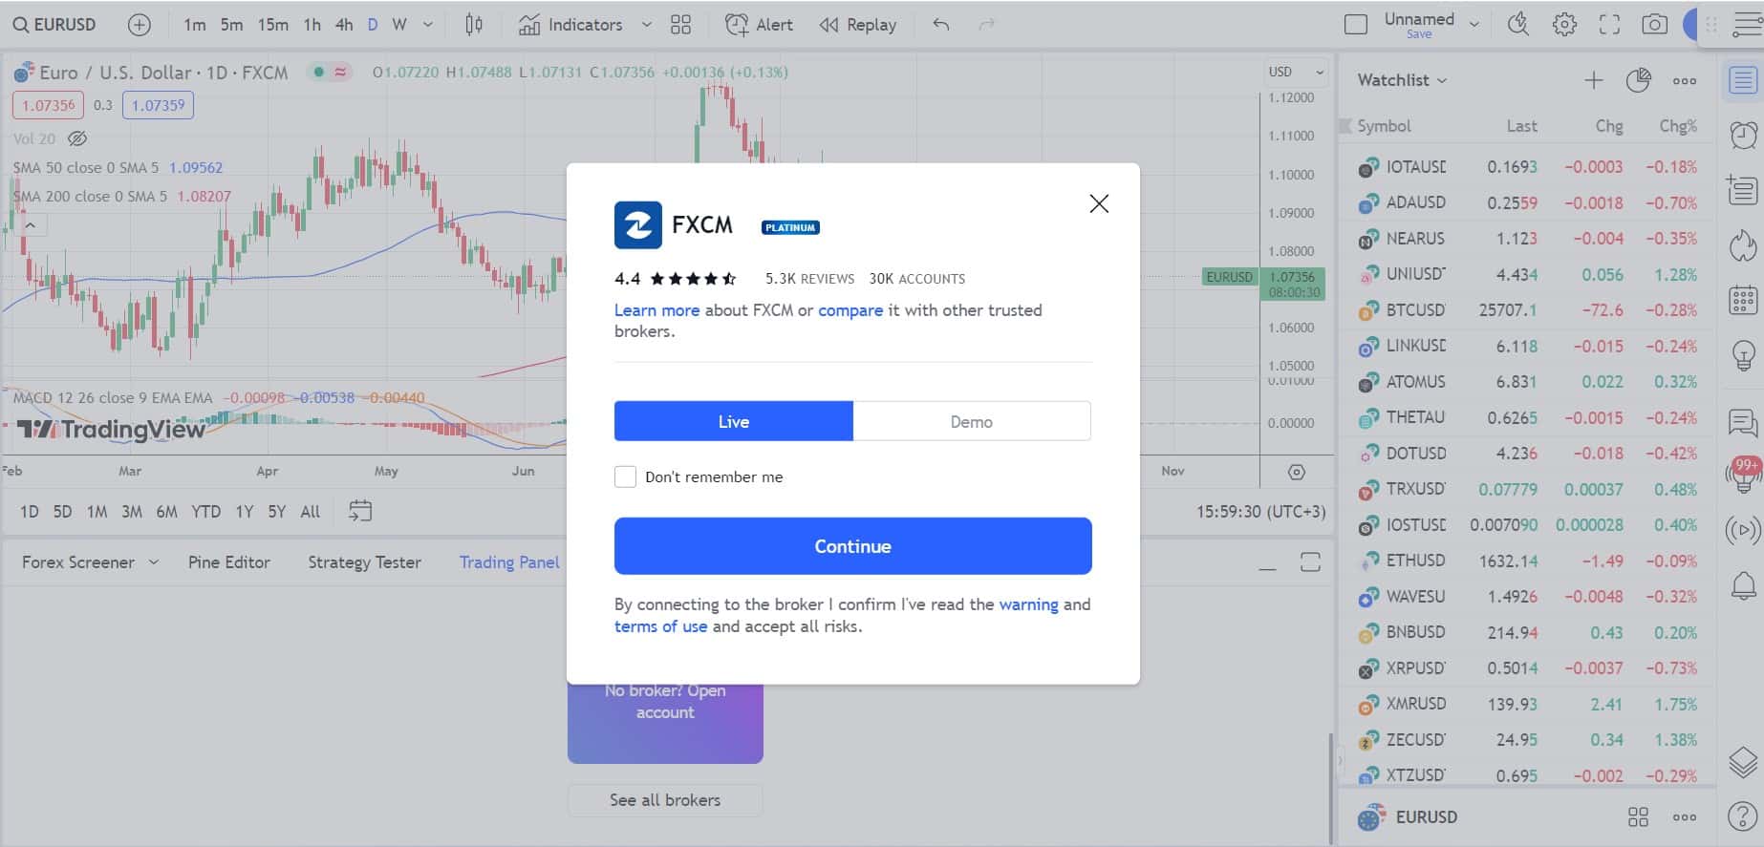Select ETHUSD in the watchlist
1764x847 pixels.
tap(1527, 561)
